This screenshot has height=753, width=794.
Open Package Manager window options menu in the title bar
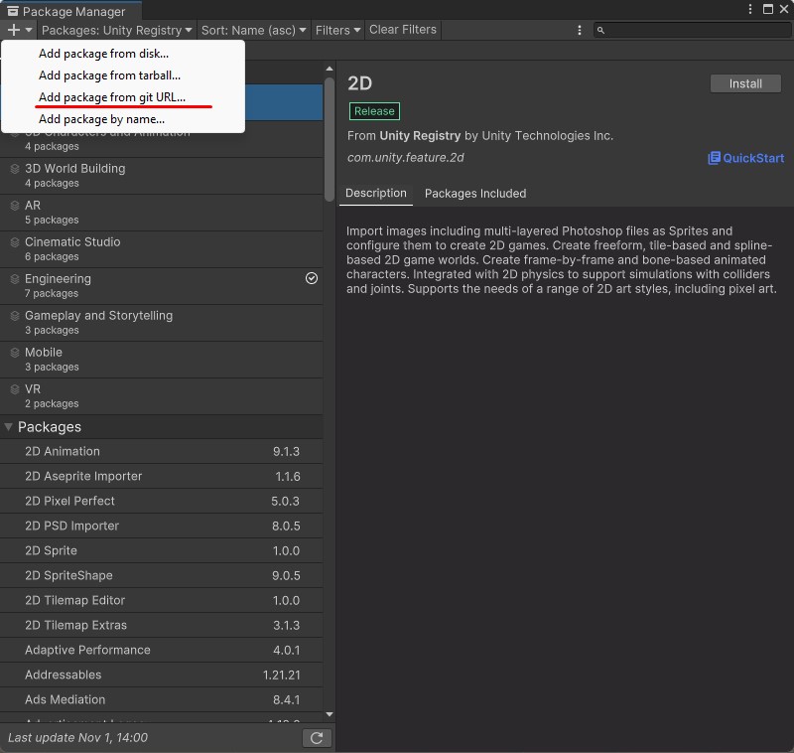pyautogui.click(x=750, y=9)
